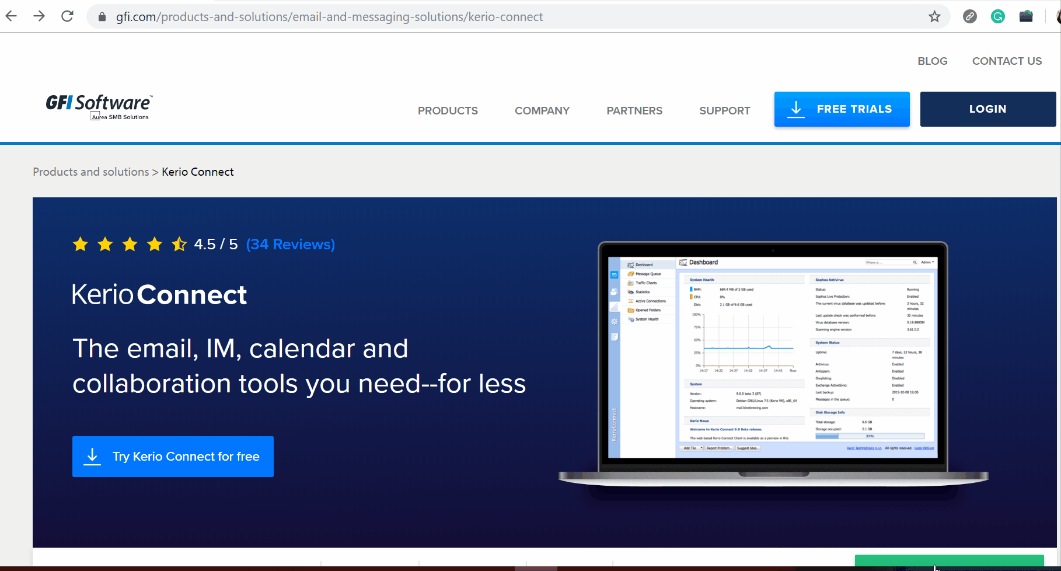1061x571 pixels.
Task: Click the download arrow in FREE TRIALS button
Action: point(796,109)
